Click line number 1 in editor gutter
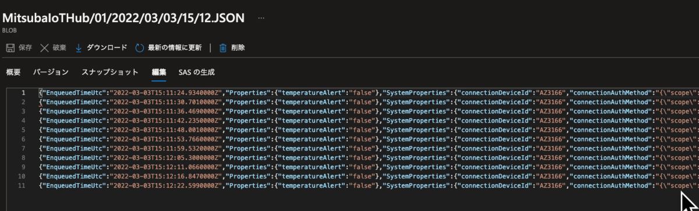Image resolution: width=699 pixels, height=211 pixels. coord(23,93)
